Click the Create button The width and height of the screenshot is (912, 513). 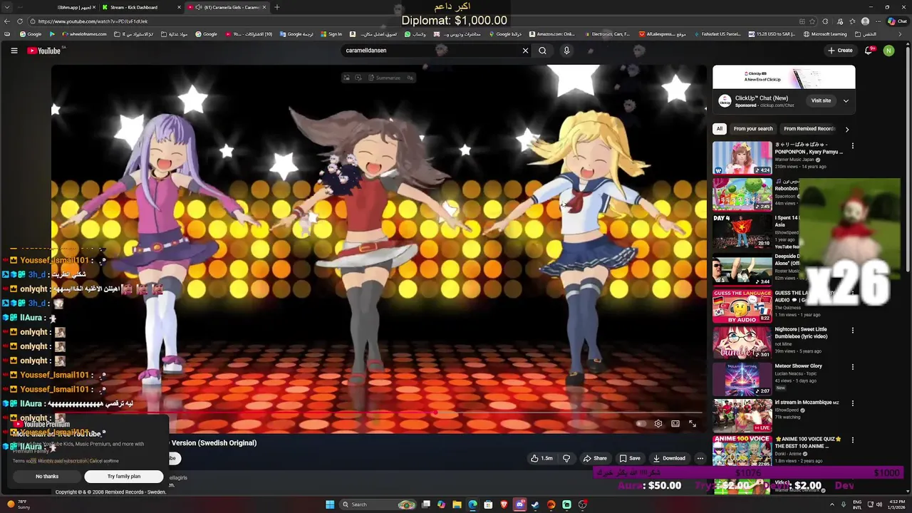[841, 51]
